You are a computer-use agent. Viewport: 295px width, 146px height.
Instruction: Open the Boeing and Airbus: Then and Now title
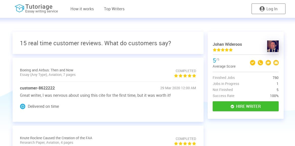point(47,70)
